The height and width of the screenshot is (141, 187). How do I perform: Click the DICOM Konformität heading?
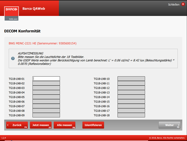[22, 31]
